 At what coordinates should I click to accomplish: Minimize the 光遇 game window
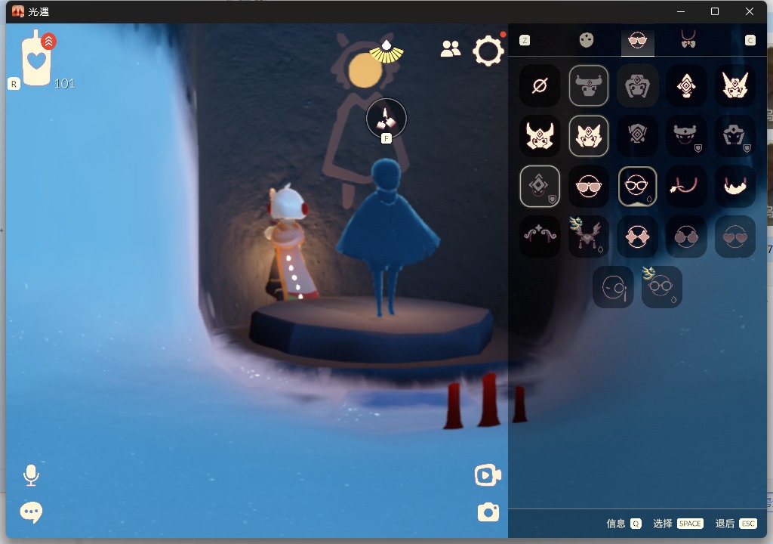(x=681, y=11)
